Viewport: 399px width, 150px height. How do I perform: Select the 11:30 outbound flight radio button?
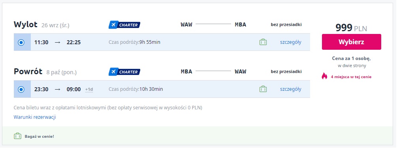[21, 42]
